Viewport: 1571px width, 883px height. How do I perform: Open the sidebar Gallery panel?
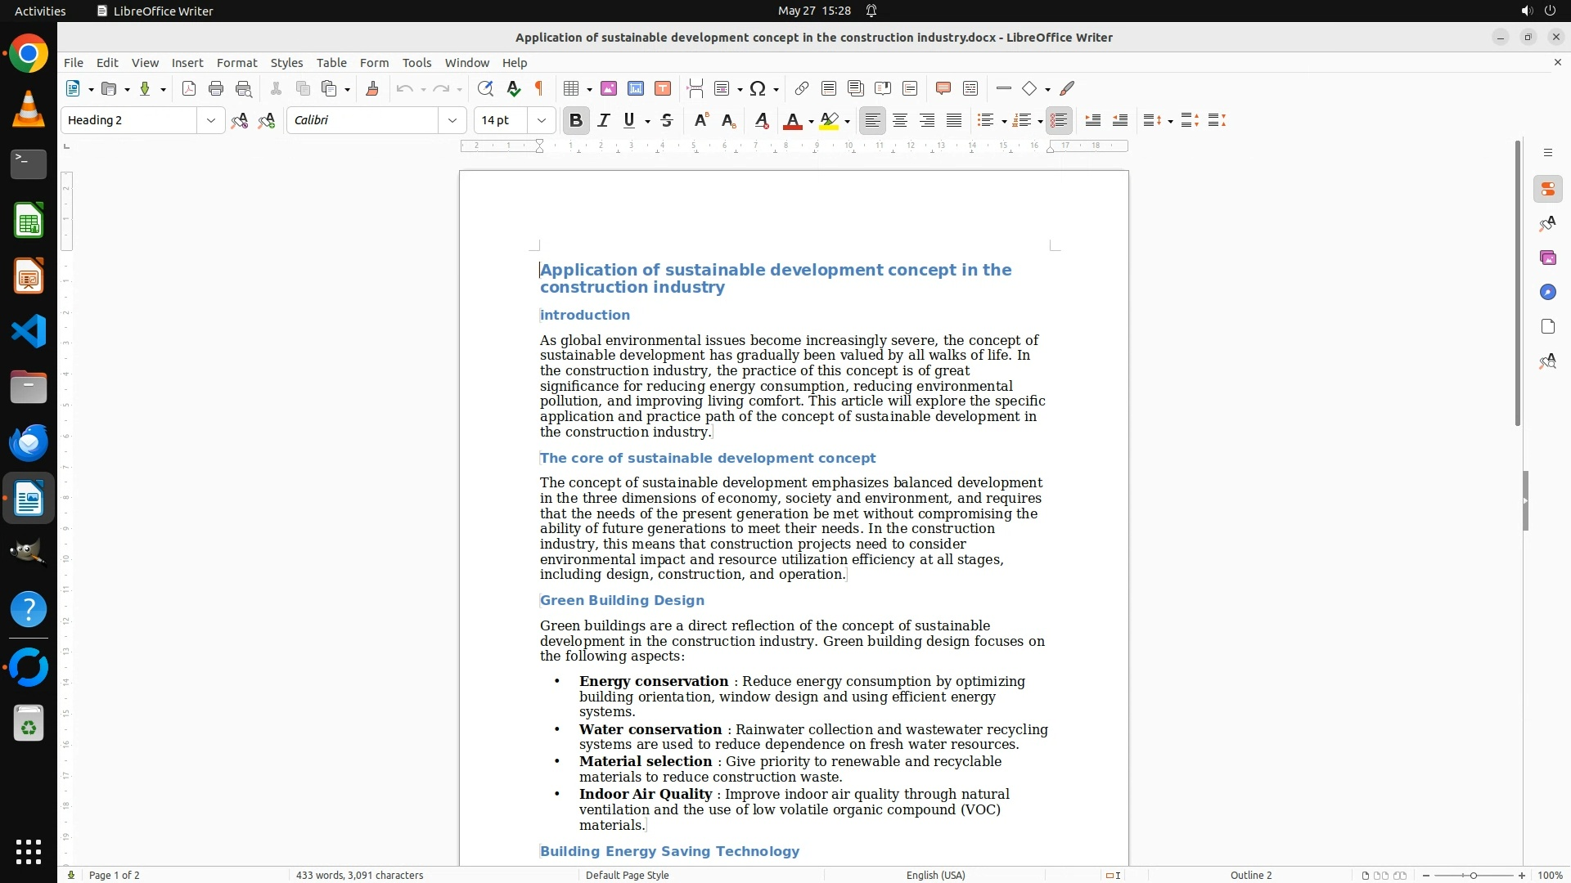point(1547,258)
